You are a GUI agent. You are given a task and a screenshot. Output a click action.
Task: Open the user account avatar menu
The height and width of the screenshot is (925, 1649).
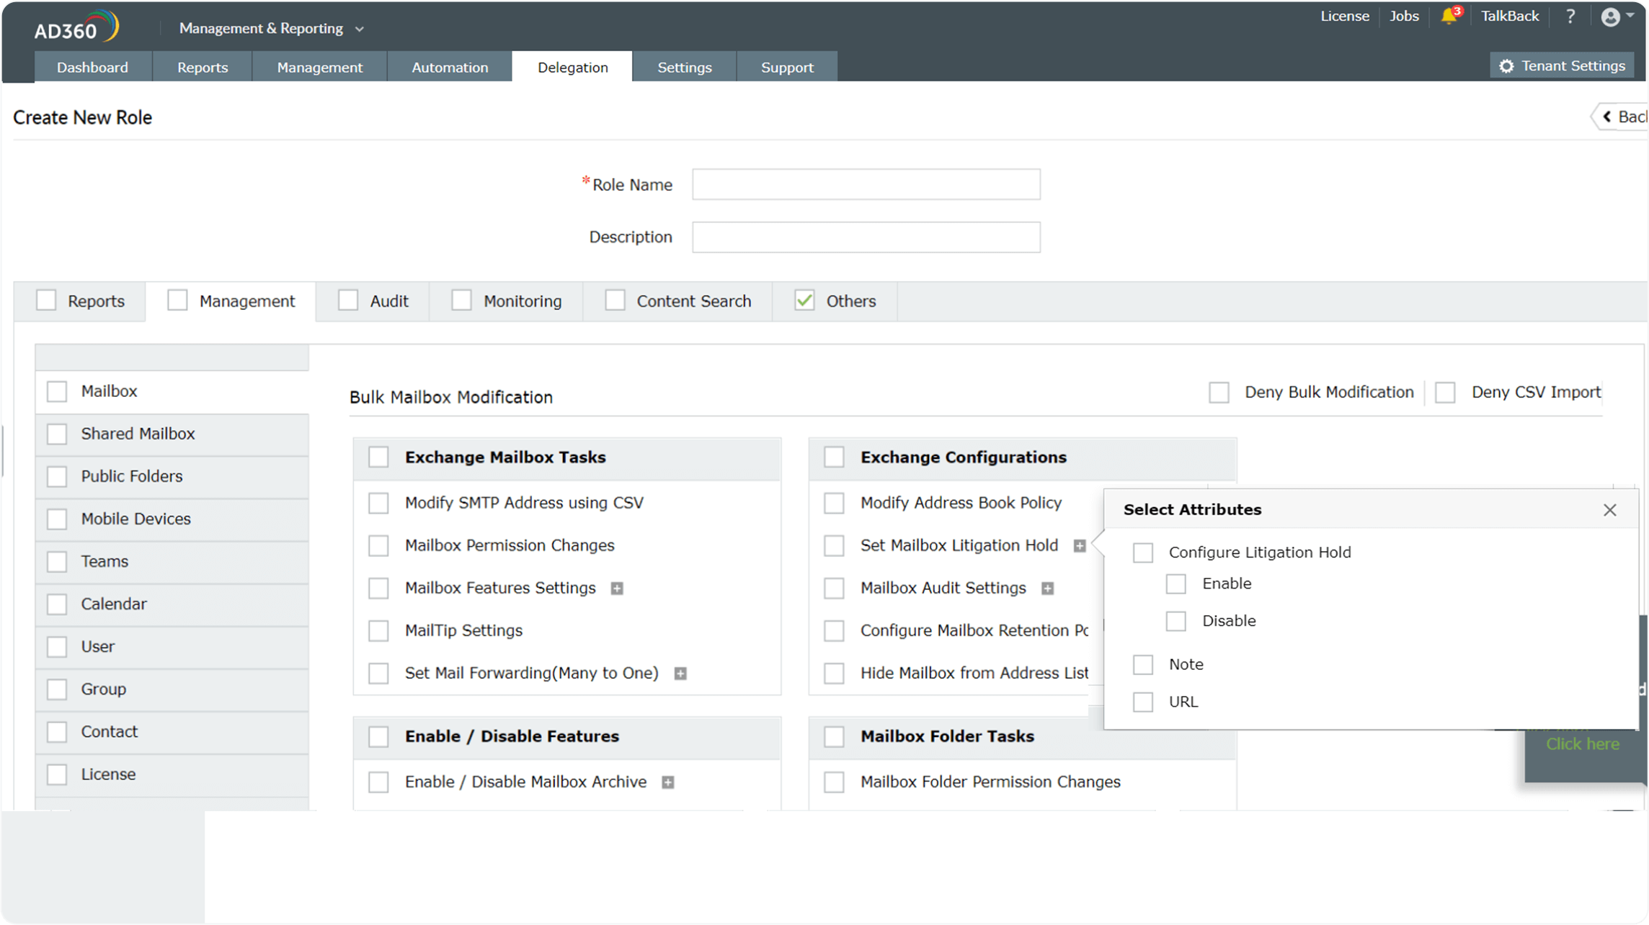(x=1615, y=17)
